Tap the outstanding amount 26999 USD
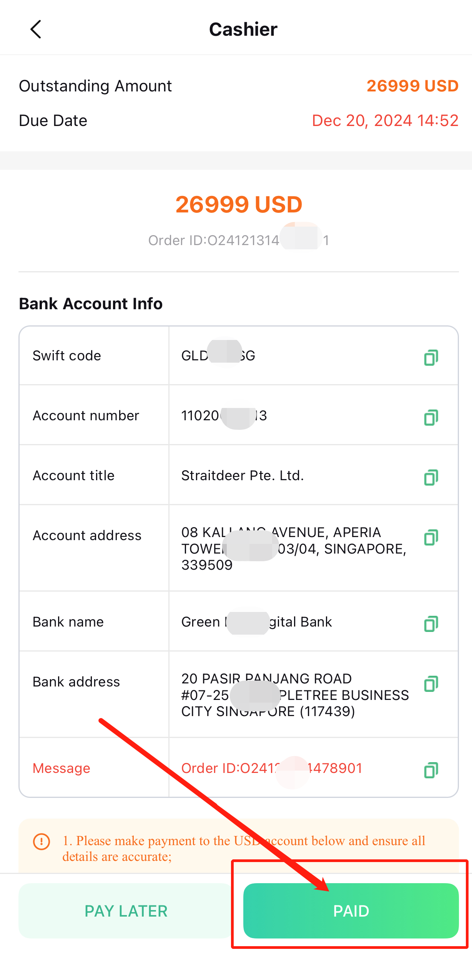This screenshot has width=472, height=965. point(412,86)
